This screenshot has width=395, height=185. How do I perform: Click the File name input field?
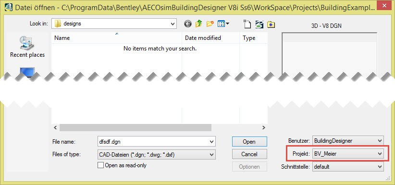pos(157,142)
